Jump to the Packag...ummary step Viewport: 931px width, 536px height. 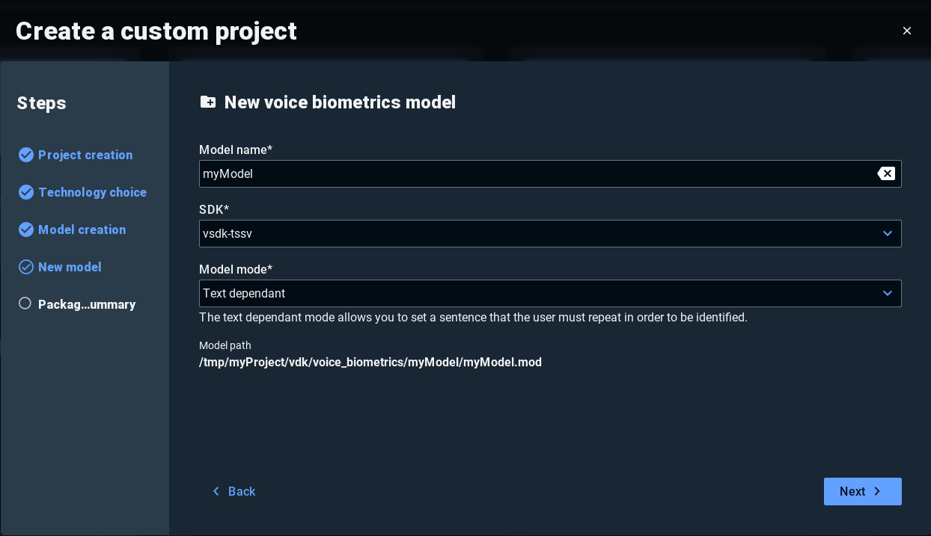[x=87, y=304]
